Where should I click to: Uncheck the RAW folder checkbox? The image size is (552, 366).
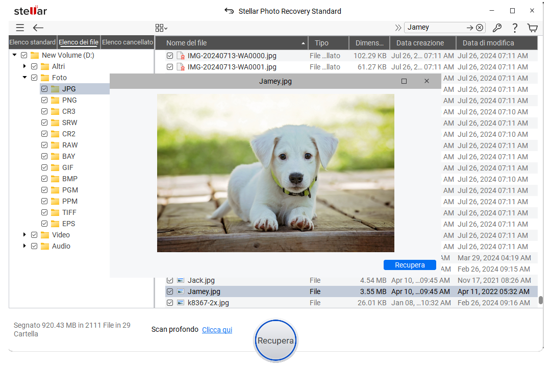point(44,145)
